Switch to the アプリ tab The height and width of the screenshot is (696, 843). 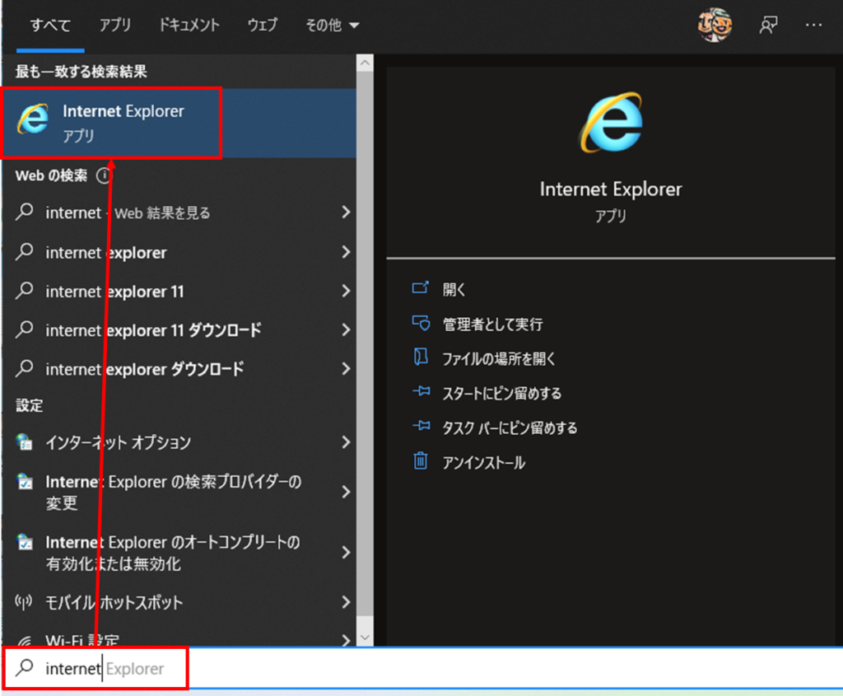tap(115, 25)
